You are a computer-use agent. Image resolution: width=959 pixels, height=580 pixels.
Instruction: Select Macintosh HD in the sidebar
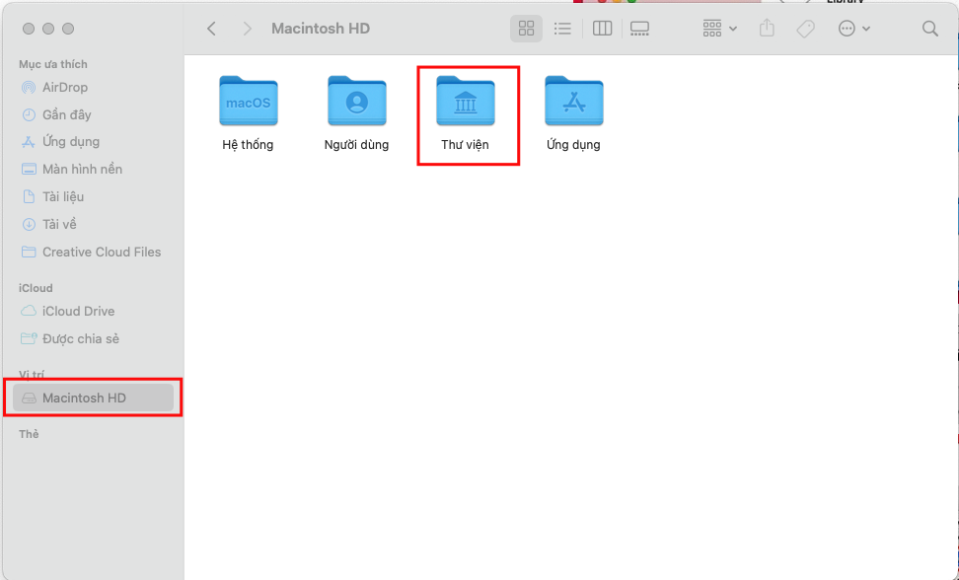click(93, 398)
